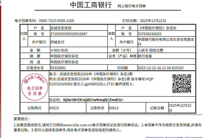This screenshot has height=138, width=208.
Task: Click the booking branch number 00525
Action: click(x=54, y=108)
